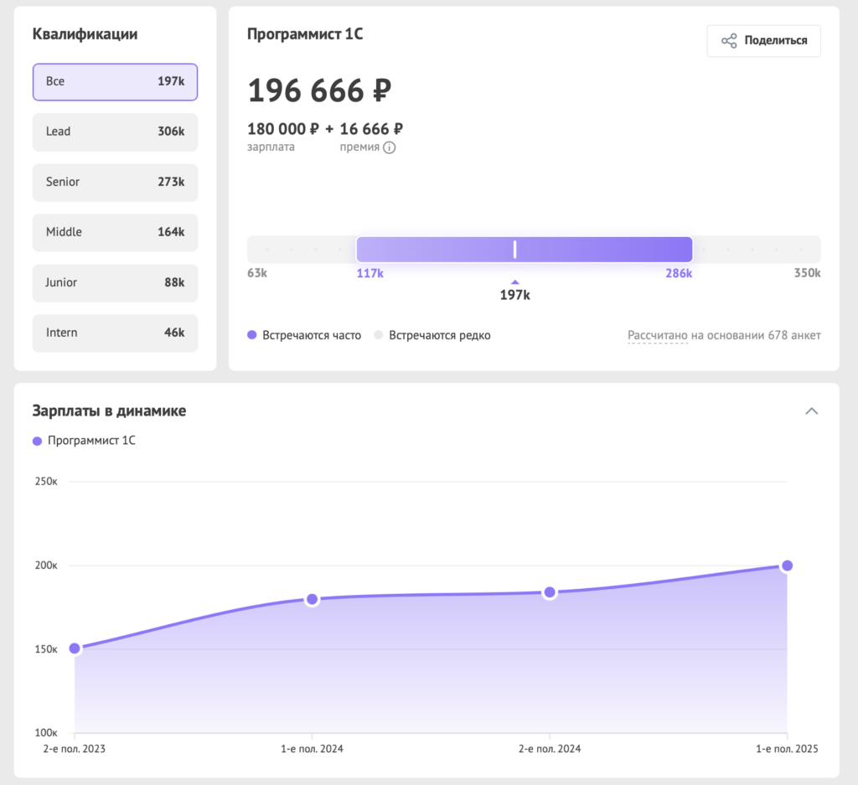Click the small triangle above 197k label
Image resolution: width=858 pixels, height=785 pixels.
pyautogui.click(x=514, y=282)
